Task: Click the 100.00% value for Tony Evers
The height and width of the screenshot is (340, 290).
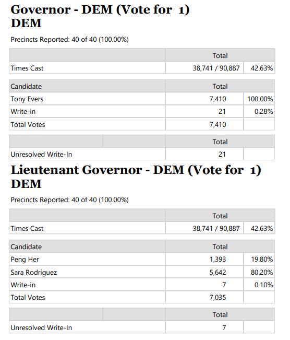Action: (x=260, y=99)
